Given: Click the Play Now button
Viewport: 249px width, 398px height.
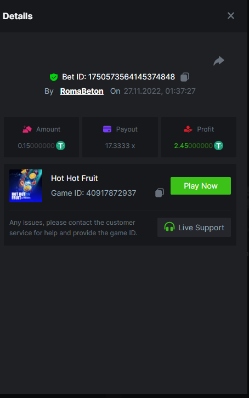Looking at the screenshot, I should click(x=201, y=186).
